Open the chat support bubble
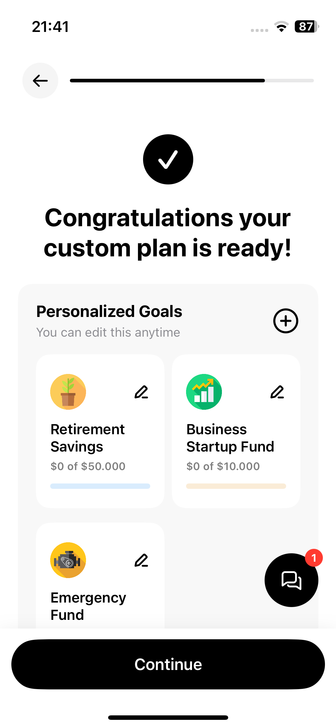This screenshot has height=727, width=336. click(291, 580)
